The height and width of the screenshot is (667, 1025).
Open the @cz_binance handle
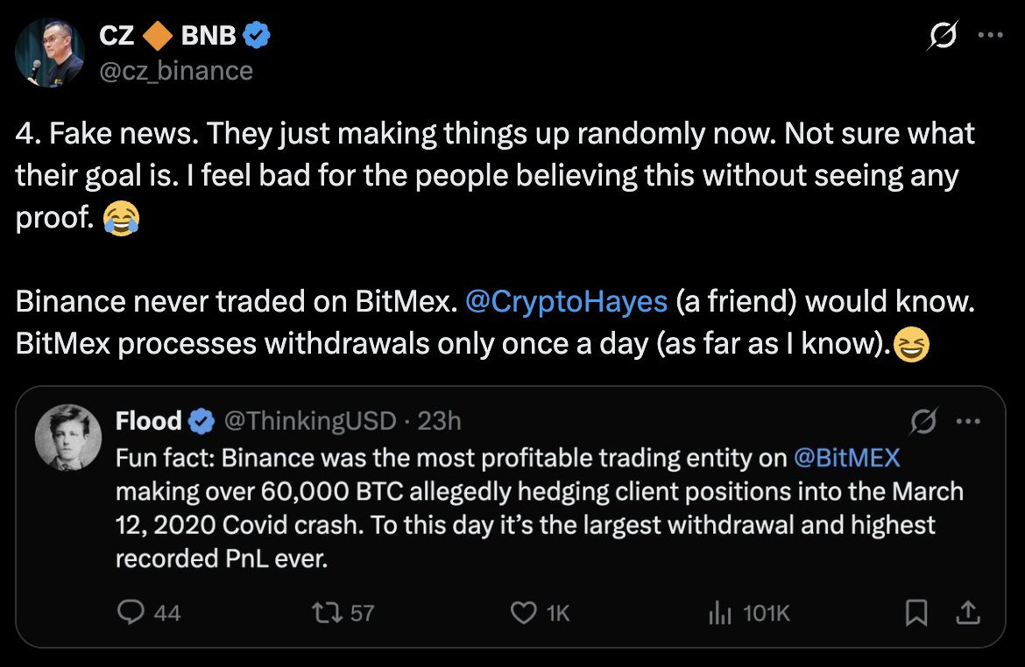(176, 70)
